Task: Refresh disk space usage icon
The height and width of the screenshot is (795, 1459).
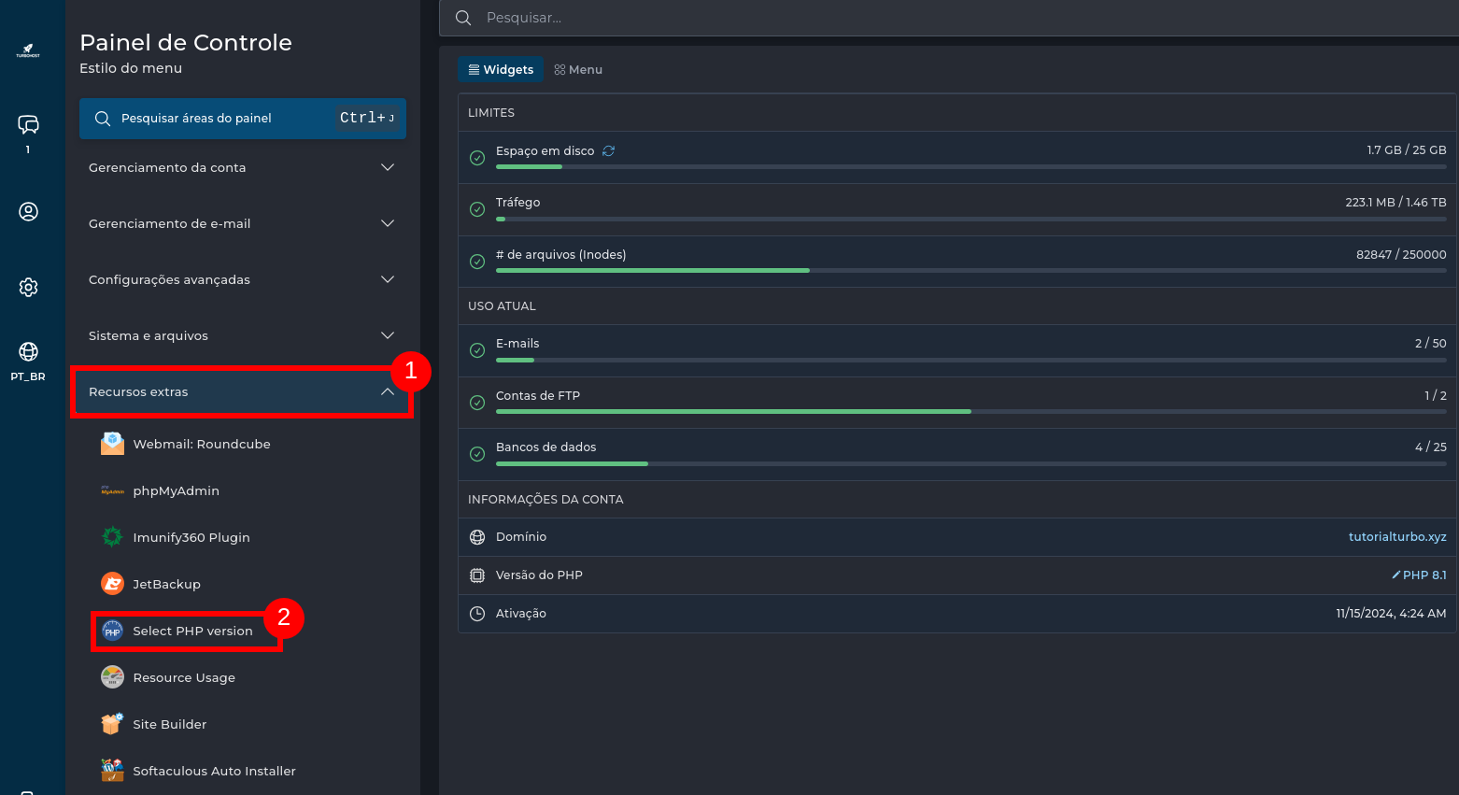Action: [609, 151]
